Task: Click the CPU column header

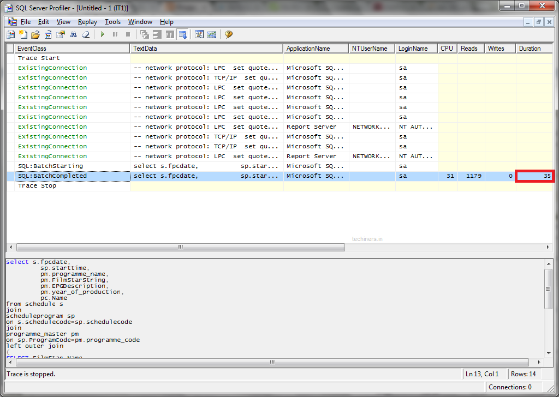Action: [447, 48]
